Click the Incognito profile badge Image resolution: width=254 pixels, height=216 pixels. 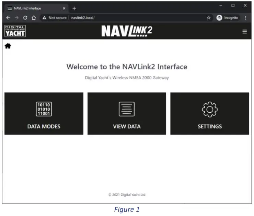point(228,18)
